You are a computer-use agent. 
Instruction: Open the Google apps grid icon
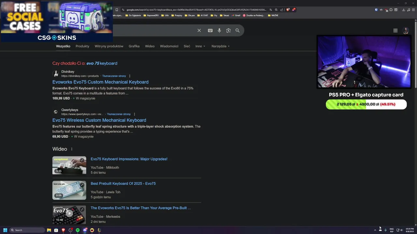point(395,31)
